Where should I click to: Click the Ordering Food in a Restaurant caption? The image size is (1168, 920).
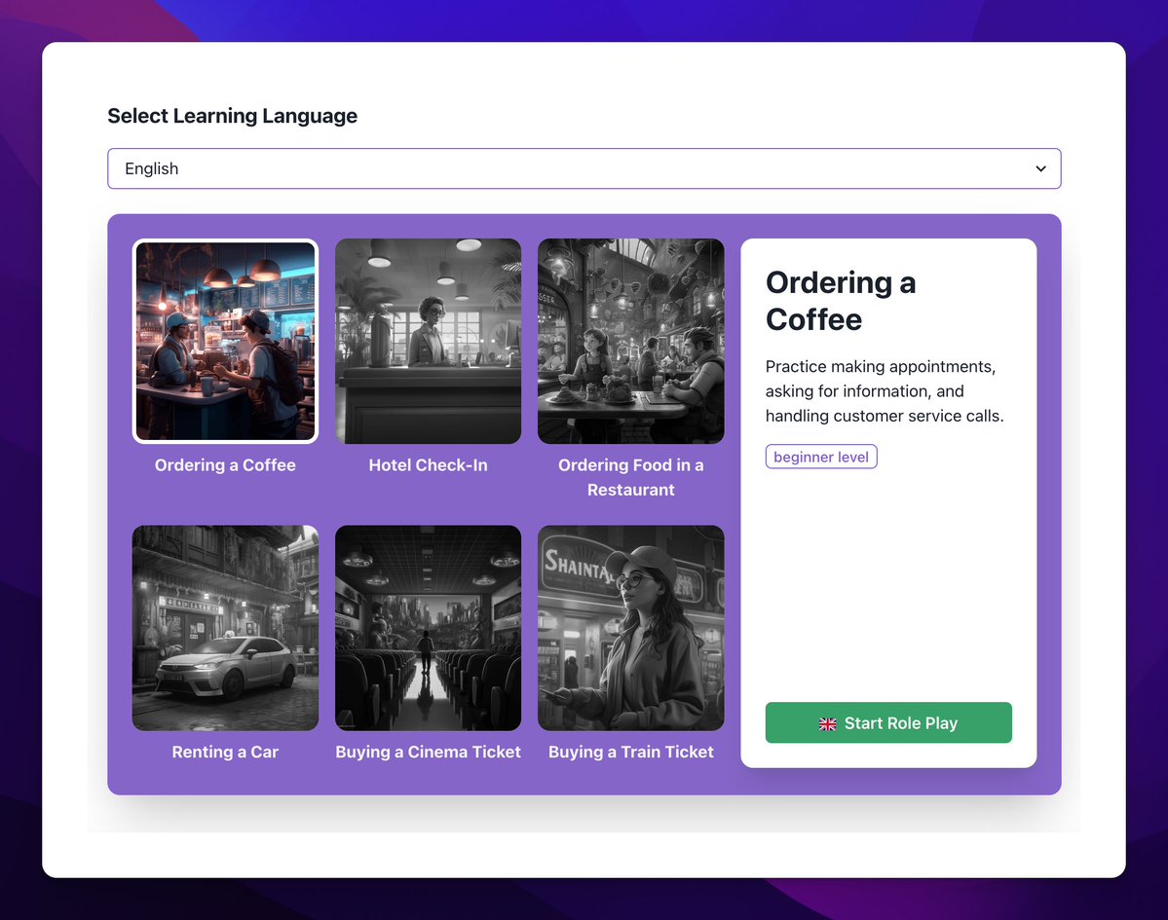click(630, 477)
